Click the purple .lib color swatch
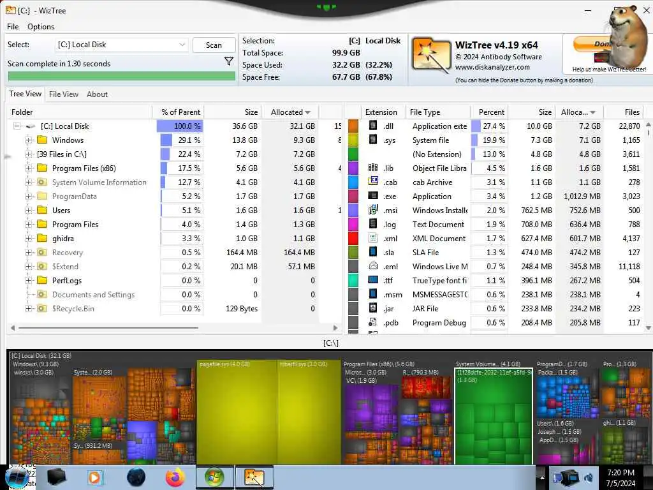The image size is (653, 490). [x=353, y=168]
